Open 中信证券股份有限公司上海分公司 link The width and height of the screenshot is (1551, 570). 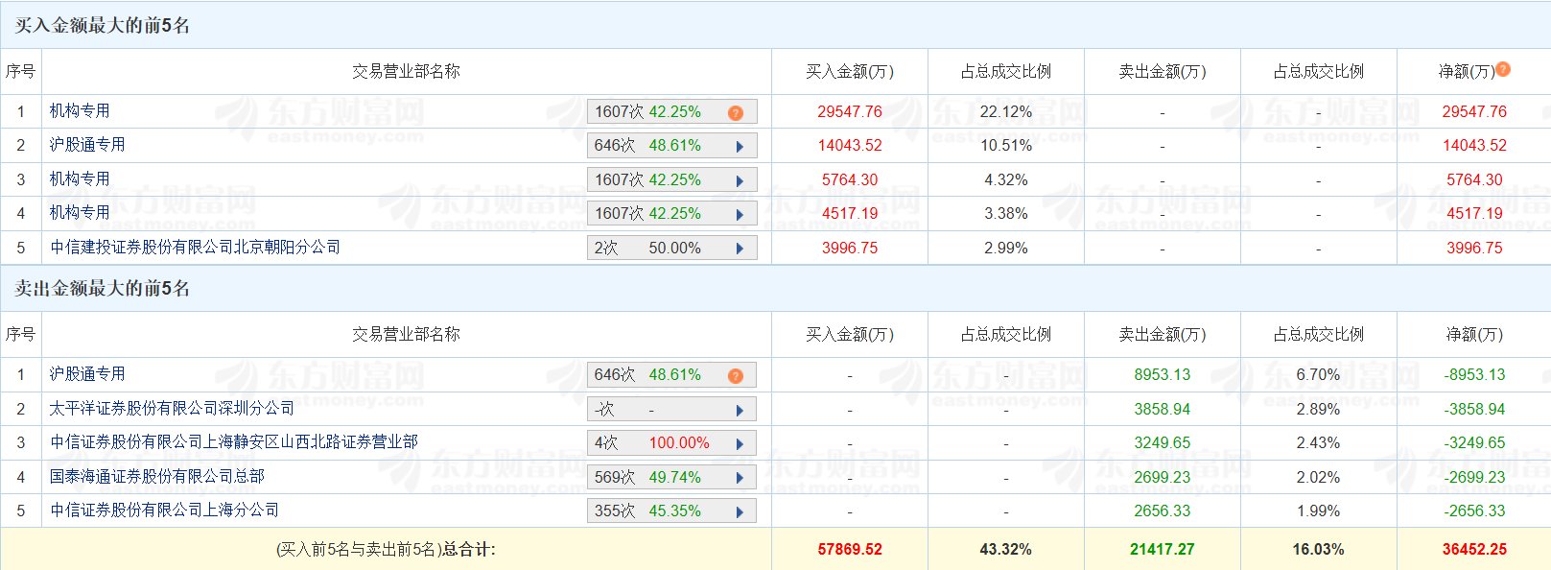164,511
